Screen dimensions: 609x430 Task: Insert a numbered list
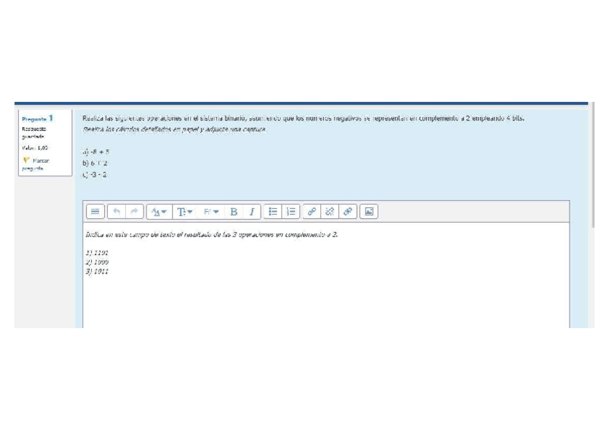pyautogui.click(x=291, y=212)
